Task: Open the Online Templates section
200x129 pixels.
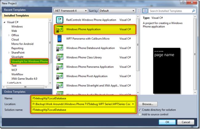Action: (x=27, y=92)
